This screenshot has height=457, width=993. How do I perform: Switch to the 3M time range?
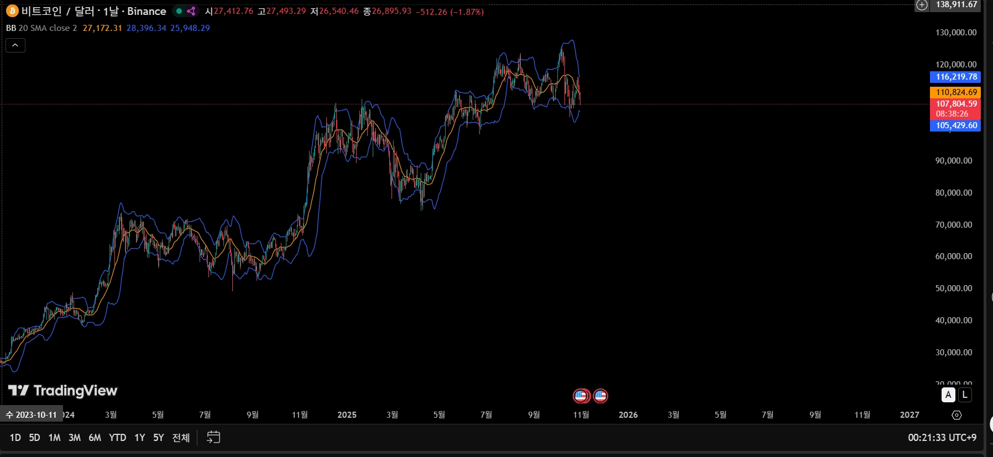point(75,438)
